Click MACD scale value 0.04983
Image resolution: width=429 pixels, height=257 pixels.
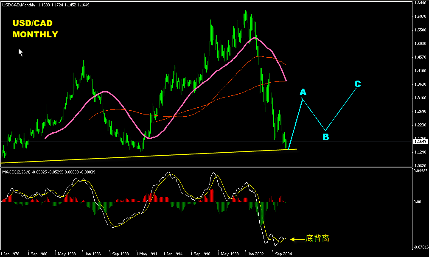(x=421, y=170)
